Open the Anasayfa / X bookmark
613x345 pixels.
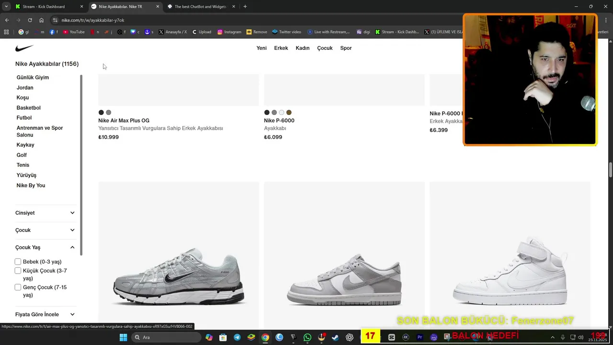(x=172, y=32)
